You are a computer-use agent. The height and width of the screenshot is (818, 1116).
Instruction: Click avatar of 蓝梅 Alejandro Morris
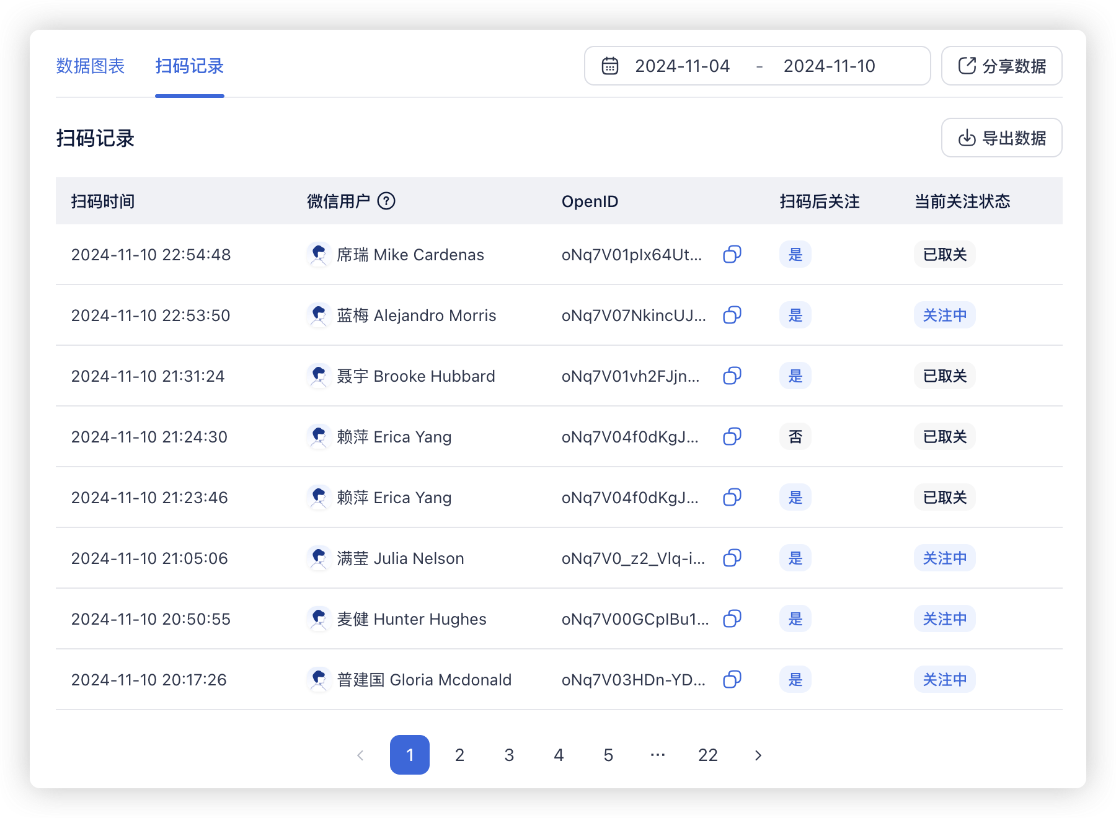click(x=319, y=315)
